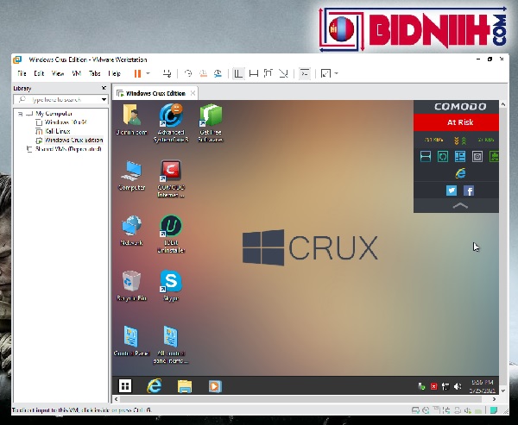Open the library search filter dropdown

(x=104, y=99)
